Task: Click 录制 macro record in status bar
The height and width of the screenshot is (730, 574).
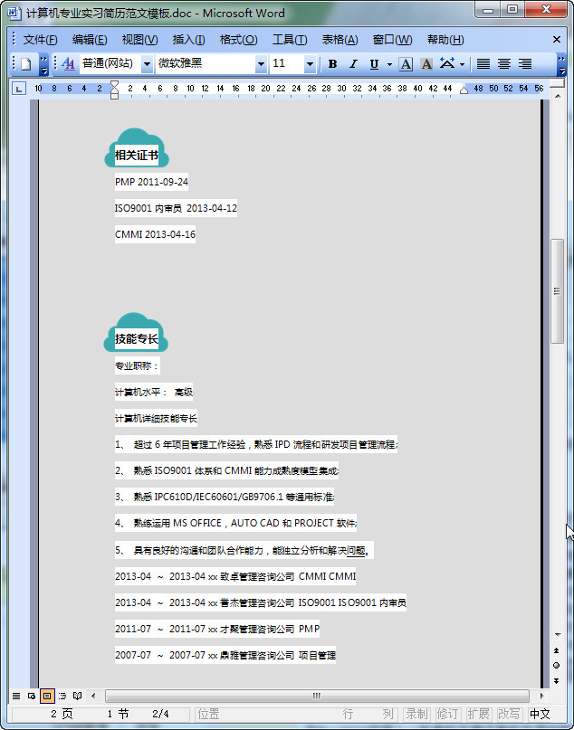Action: pyautogui.click(x=416, y=714)
